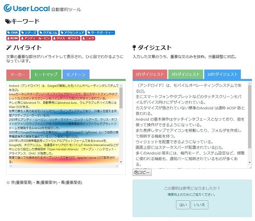Viewport: 255px width, 221px height.
Task: Show the 5行ダイジェスト tab
Action: pos(185,74)
